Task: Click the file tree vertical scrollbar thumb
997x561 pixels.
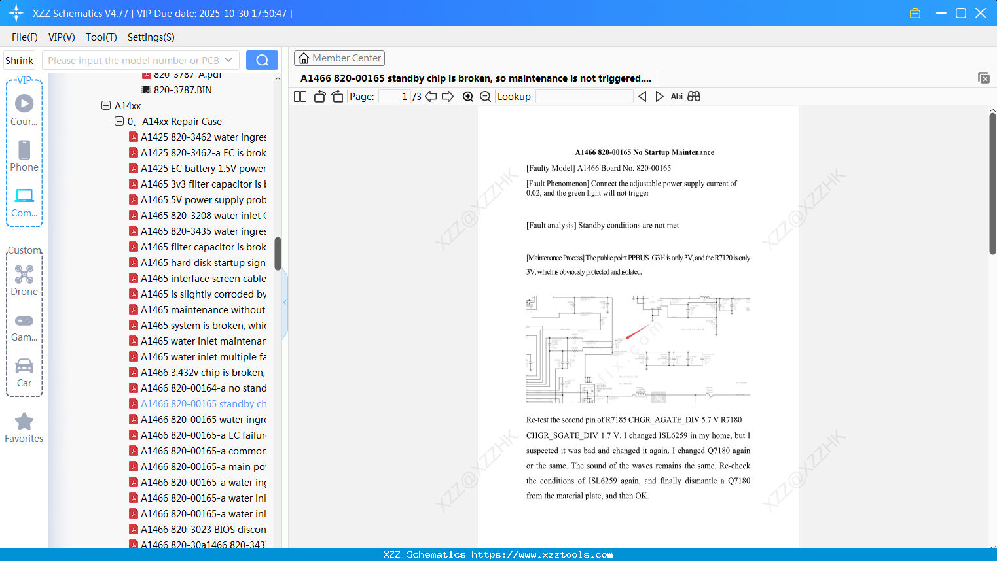Action: [278, 254]
